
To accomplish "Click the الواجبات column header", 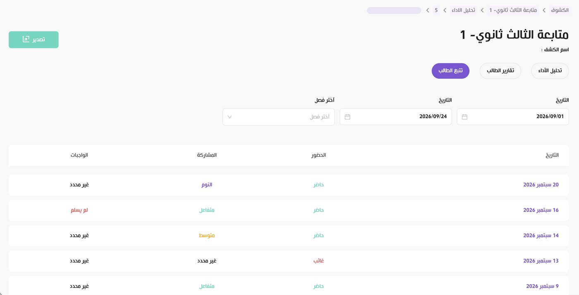I will pos(79,155).
